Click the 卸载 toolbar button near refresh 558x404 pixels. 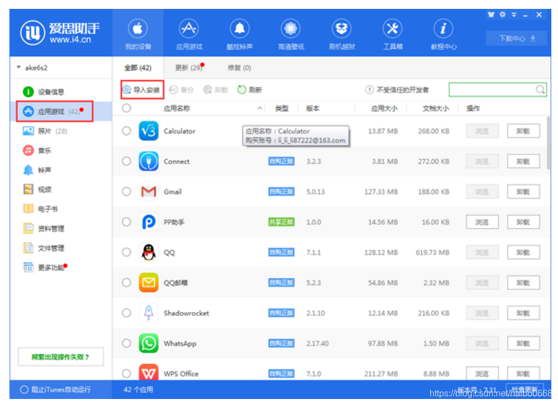coord(215,89)
